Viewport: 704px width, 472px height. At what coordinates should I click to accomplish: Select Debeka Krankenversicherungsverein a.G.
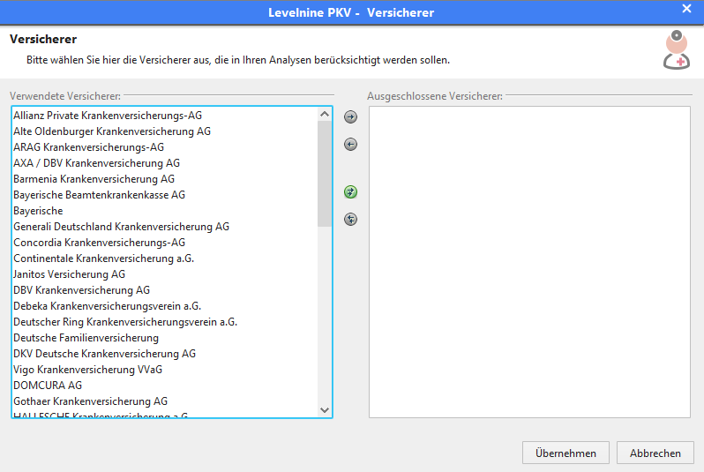pos(165,306)
